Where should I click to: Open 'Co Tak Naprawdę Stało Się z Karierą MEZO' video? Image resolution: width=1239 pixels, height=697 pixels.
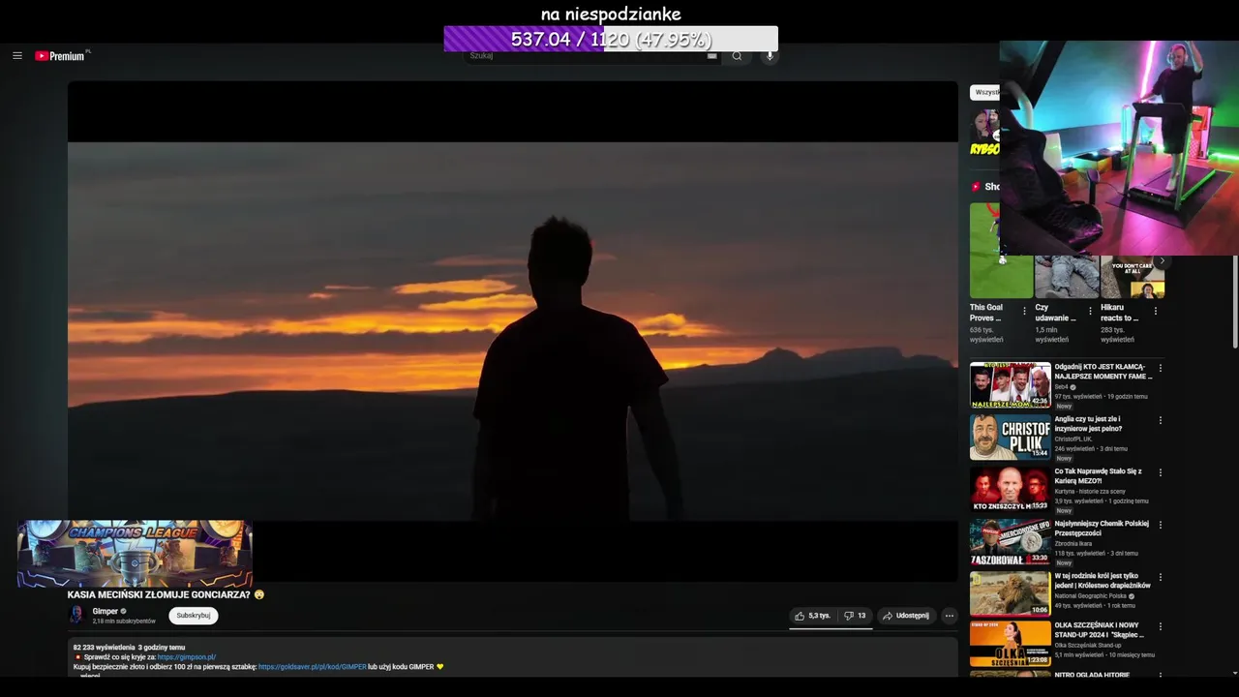1099,476
